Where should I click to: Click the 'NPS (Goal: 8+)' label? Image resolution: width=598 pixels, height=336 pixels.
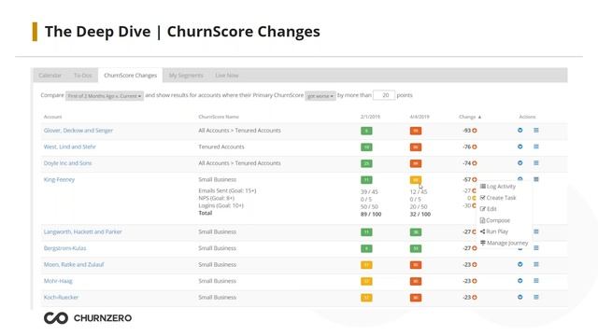click(216, 198)
